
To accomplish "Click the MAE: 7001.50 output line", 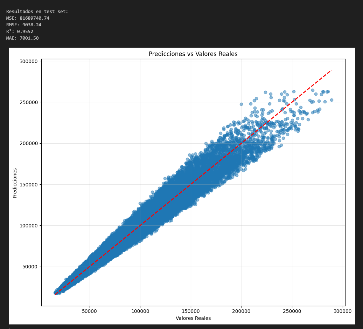I will 22,38.
